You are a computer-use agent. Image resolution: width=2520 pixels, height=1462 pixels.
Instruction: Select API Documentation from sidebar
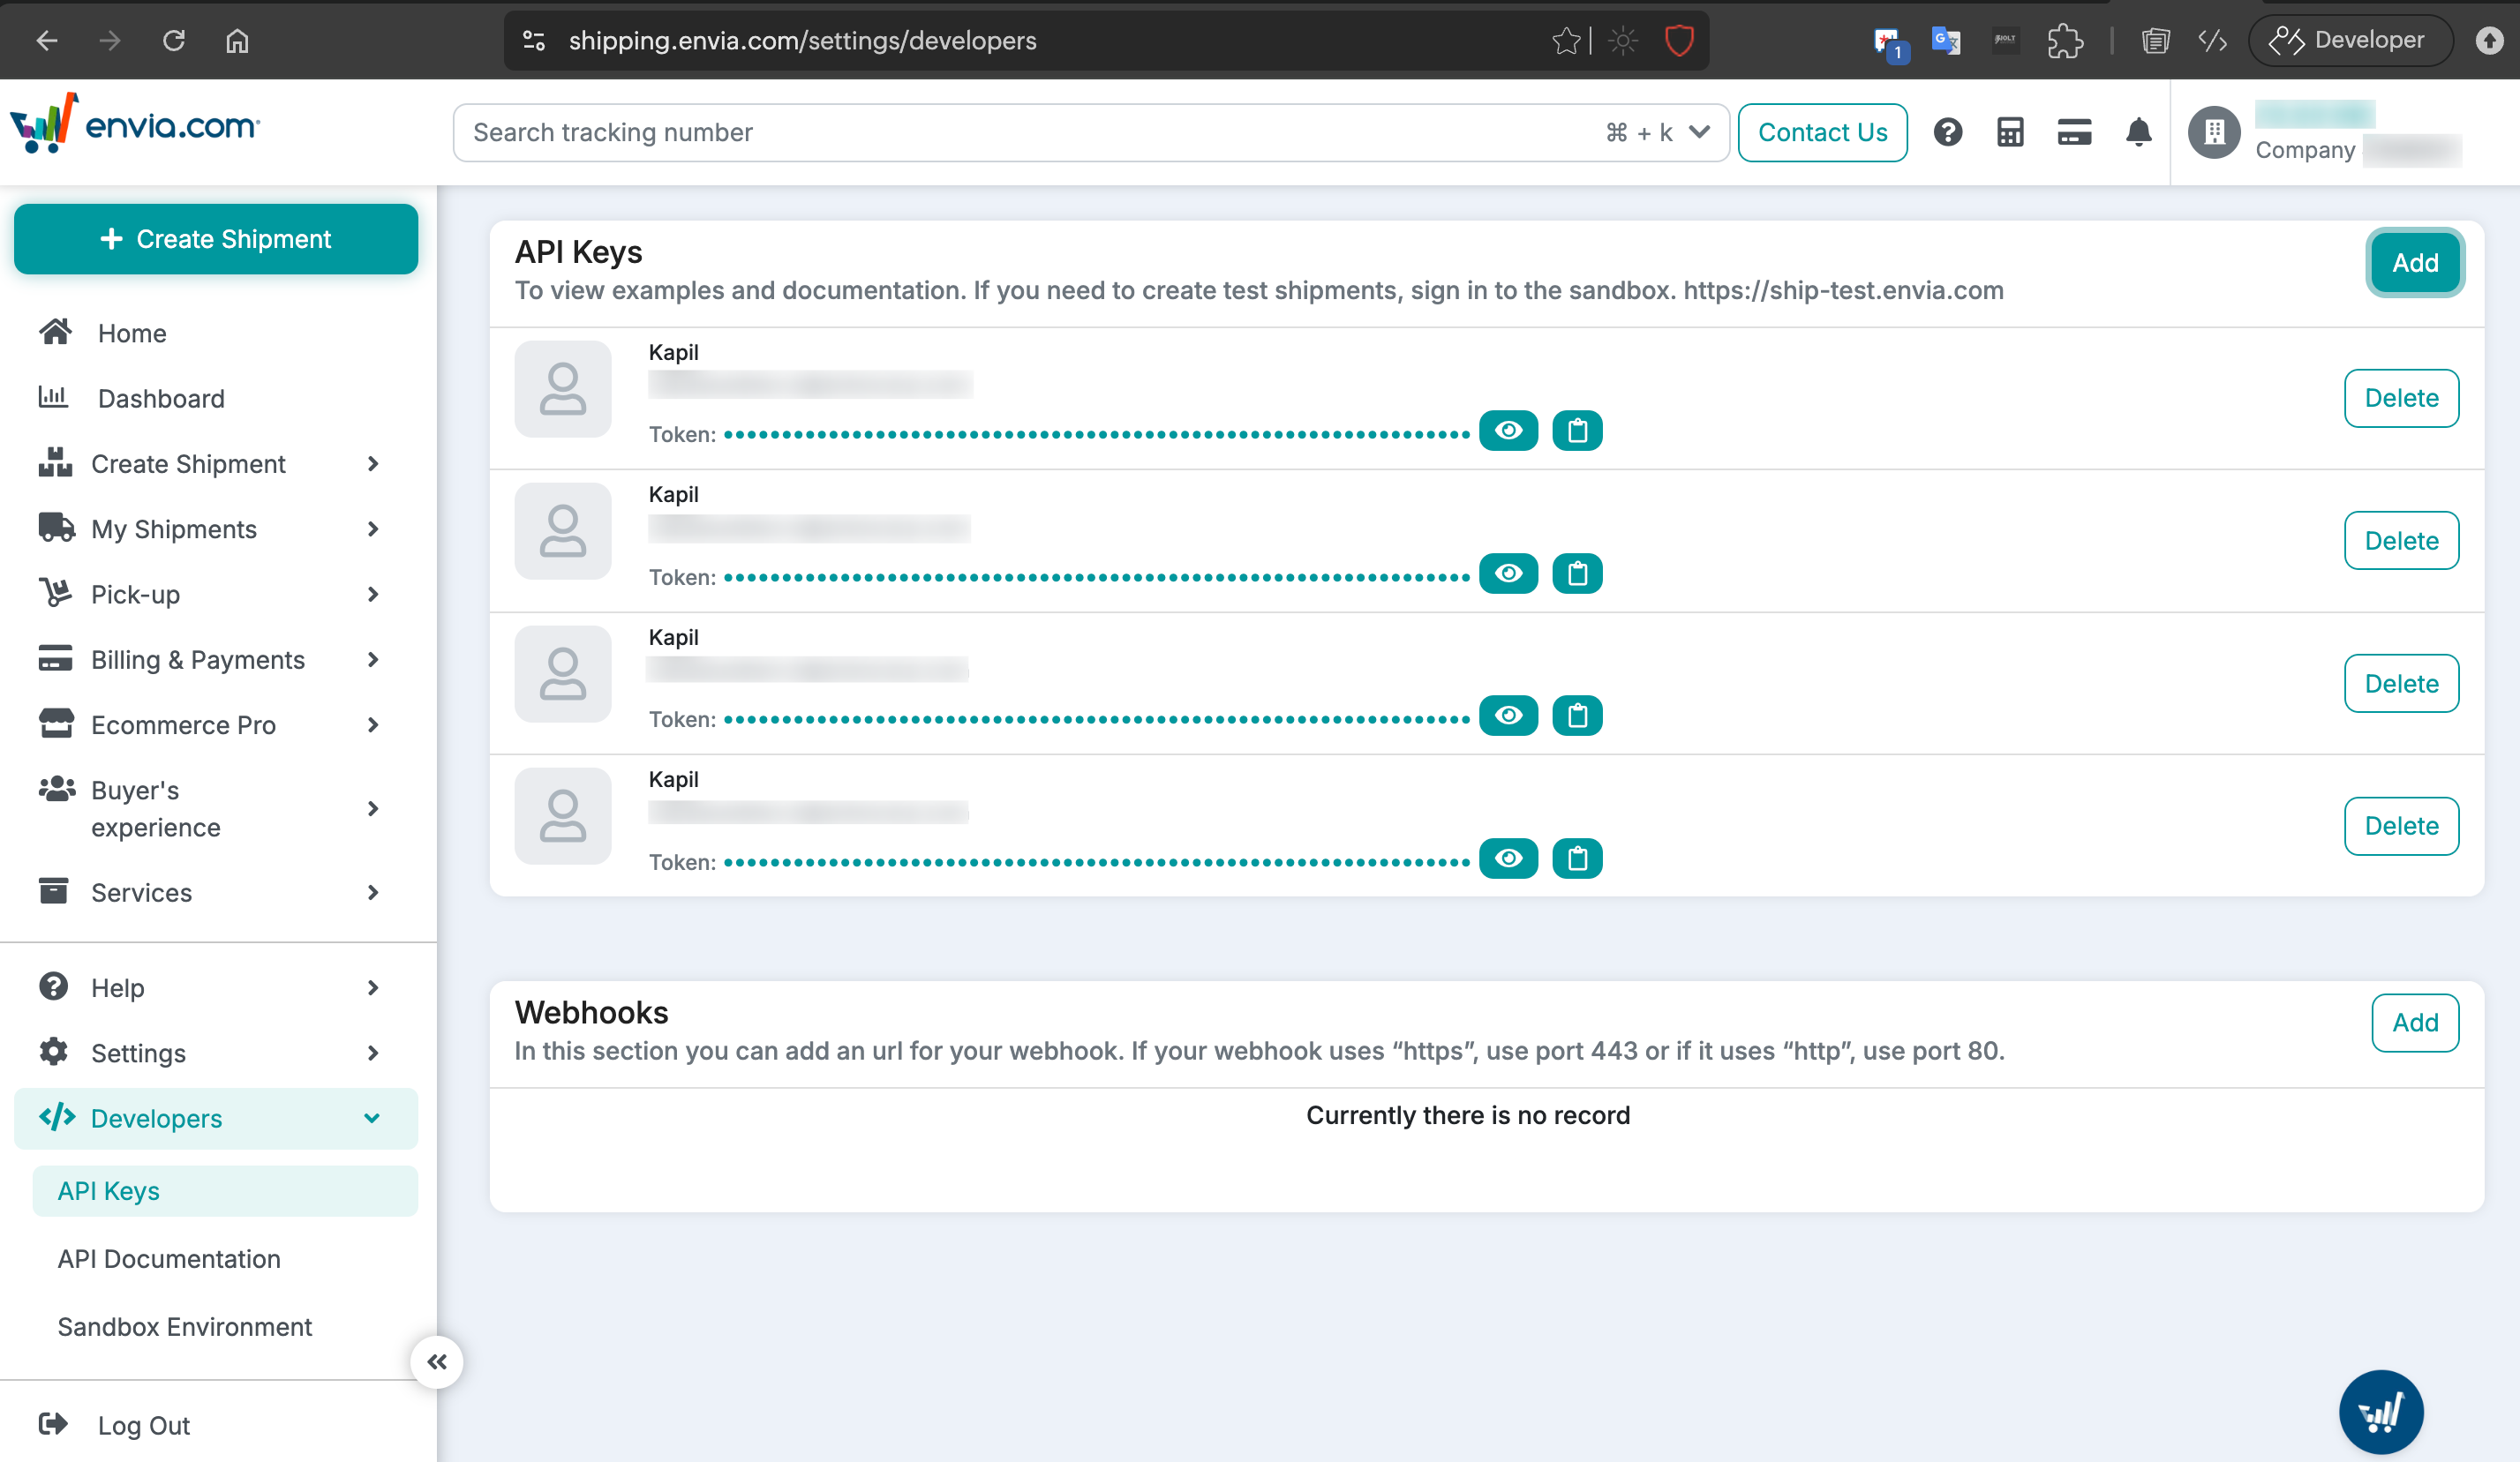click(170, 1258)
